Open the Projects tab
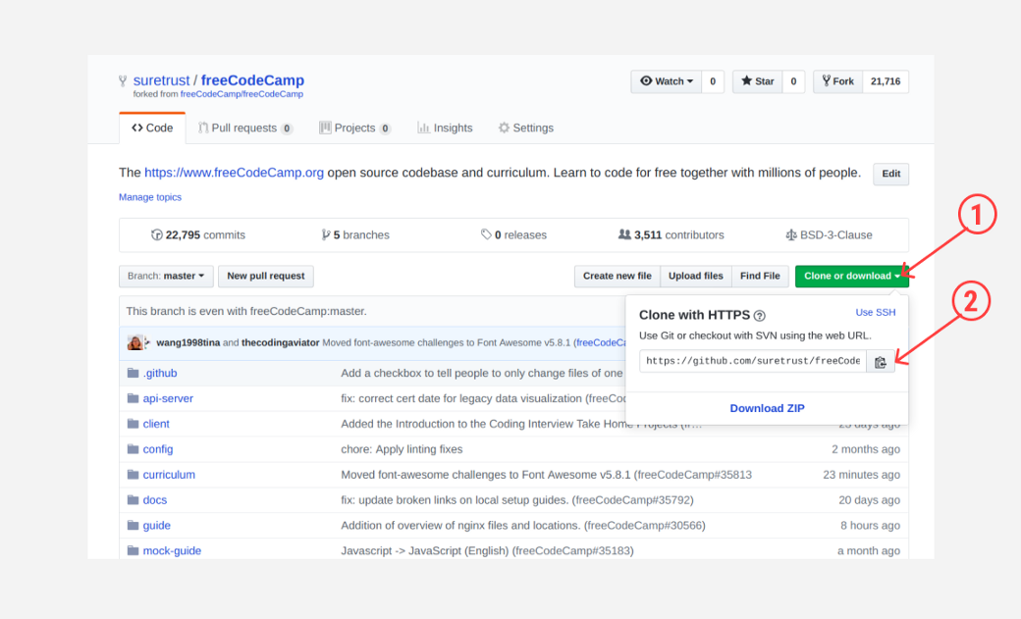1021x619 pixels. [354, 129]
